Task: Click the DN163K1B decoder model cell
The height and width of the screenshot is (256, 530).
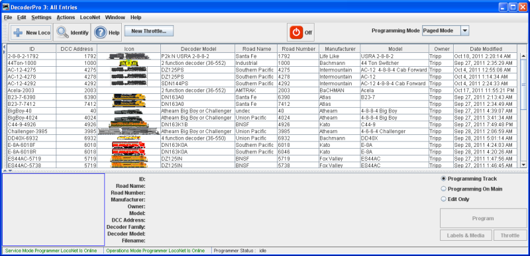Action: tap(198, 124)
